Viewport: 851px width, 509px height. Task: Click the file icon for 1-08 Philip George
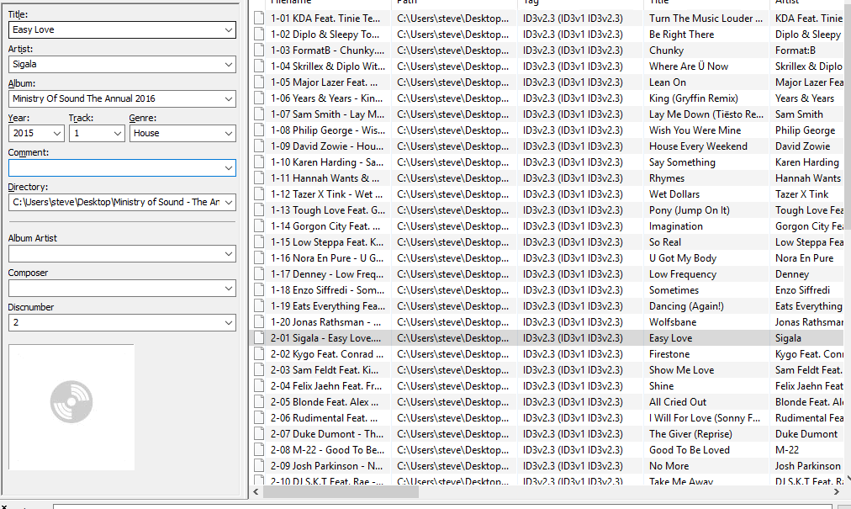[260, 130]
